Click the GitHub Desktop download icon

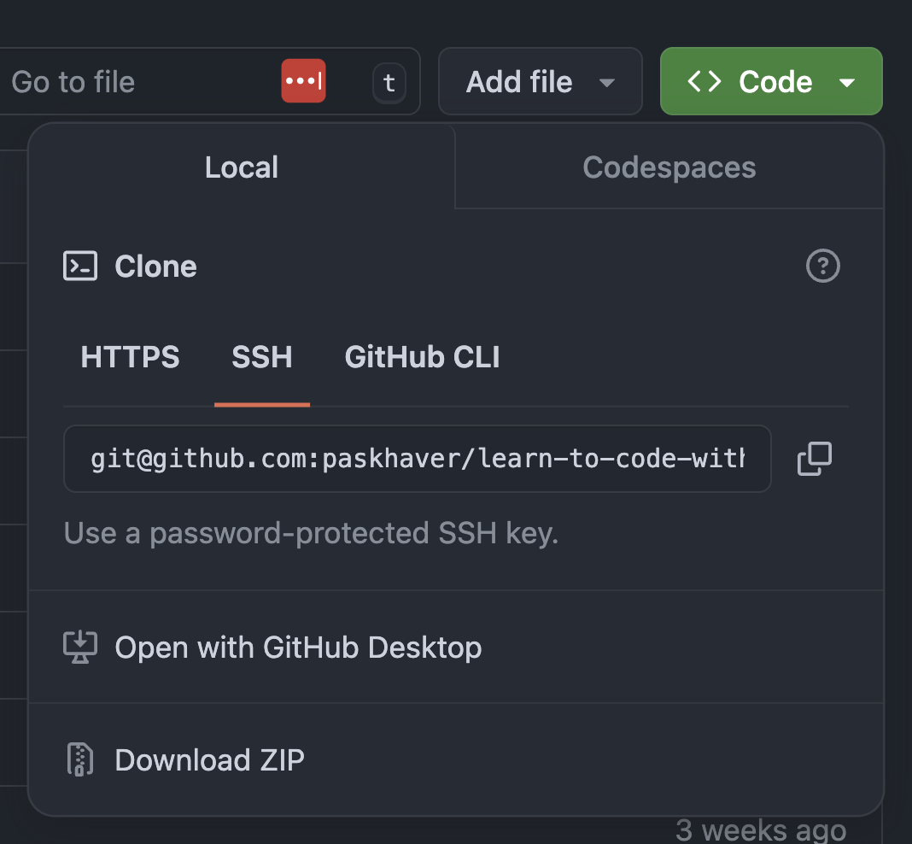[80, 647]
